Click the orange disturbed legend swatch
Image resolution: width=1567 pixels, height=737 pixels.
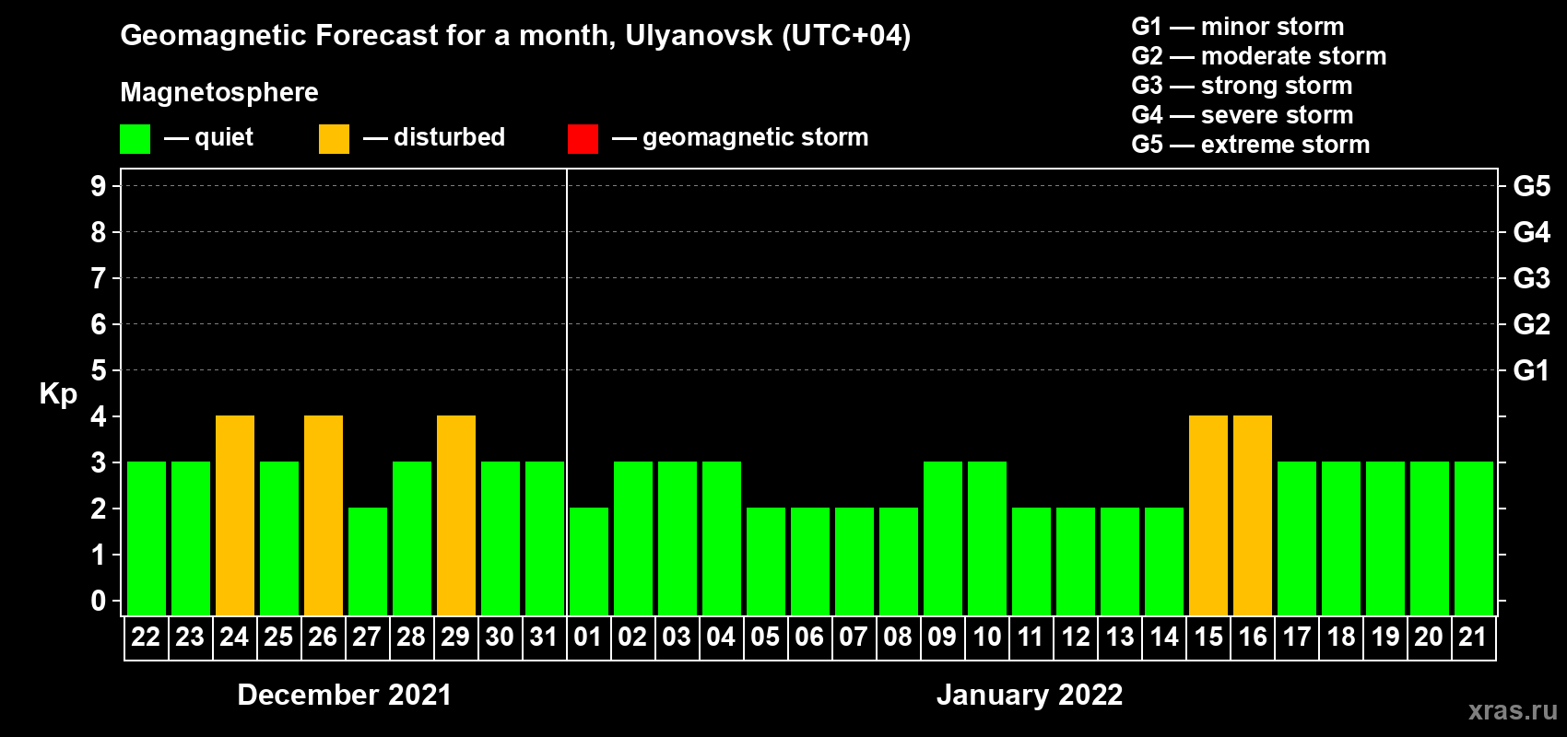click(334, 139)
